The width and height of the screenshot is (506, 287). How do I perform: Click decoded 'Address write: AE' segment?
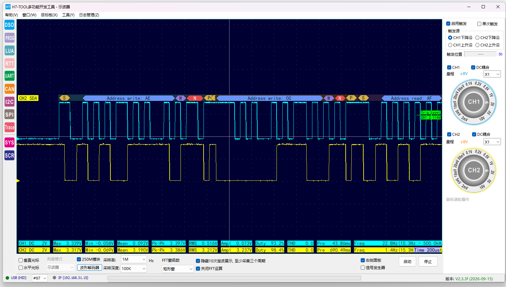(129, 98)
